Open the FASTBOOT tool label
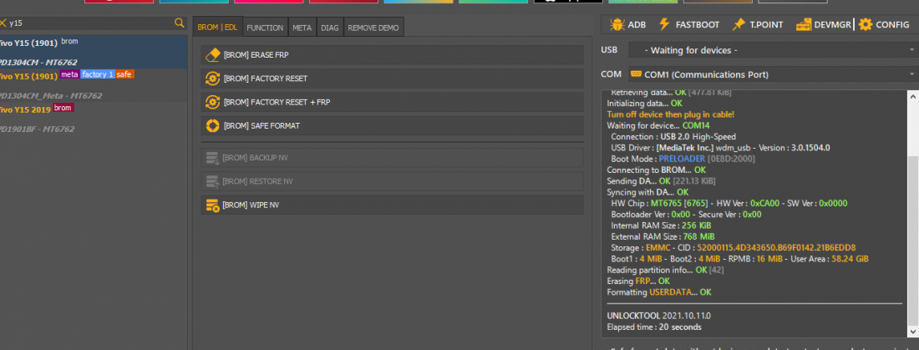 click(698, 24)
